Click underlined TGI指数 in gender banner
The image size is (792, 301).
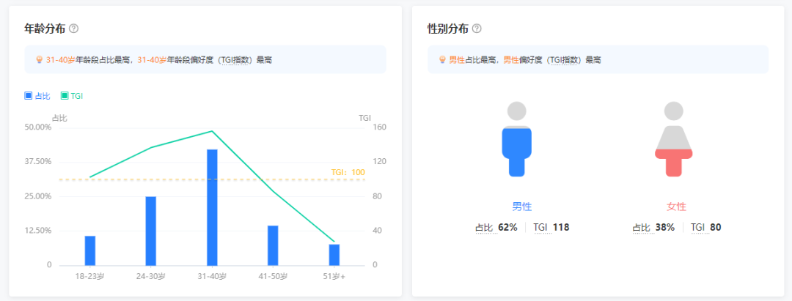pos(566,60)
